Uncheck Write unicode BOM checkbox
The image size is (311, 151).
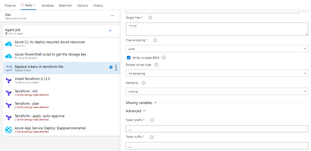pos(129,58)
